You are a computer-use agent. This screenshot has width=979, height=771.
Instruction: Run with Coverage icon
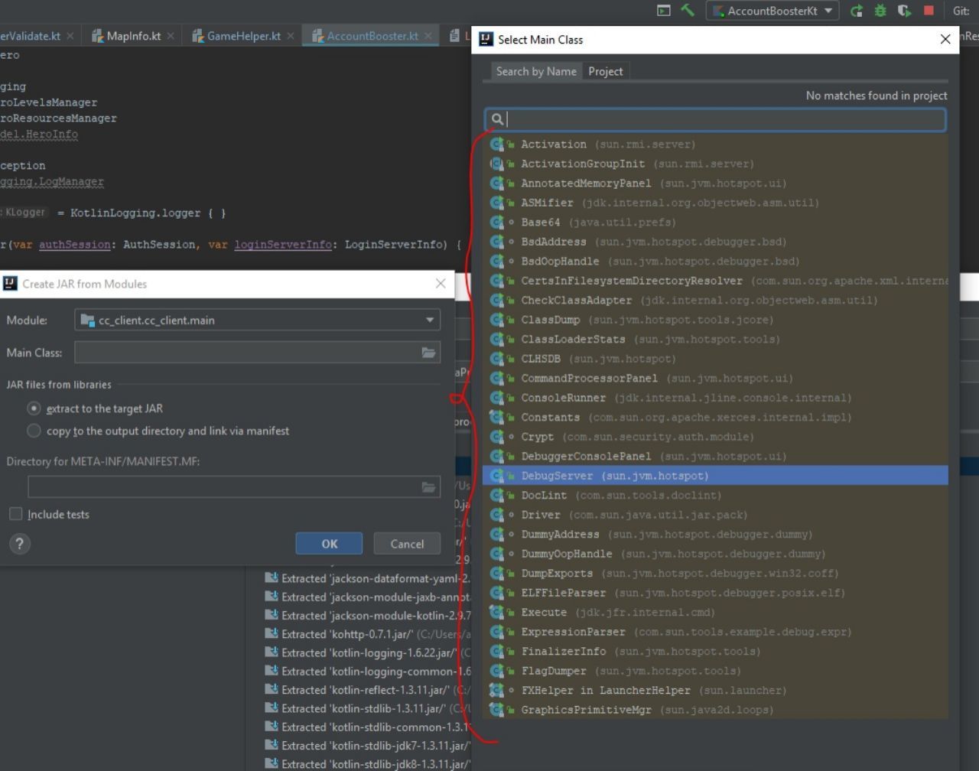(904, 11)
